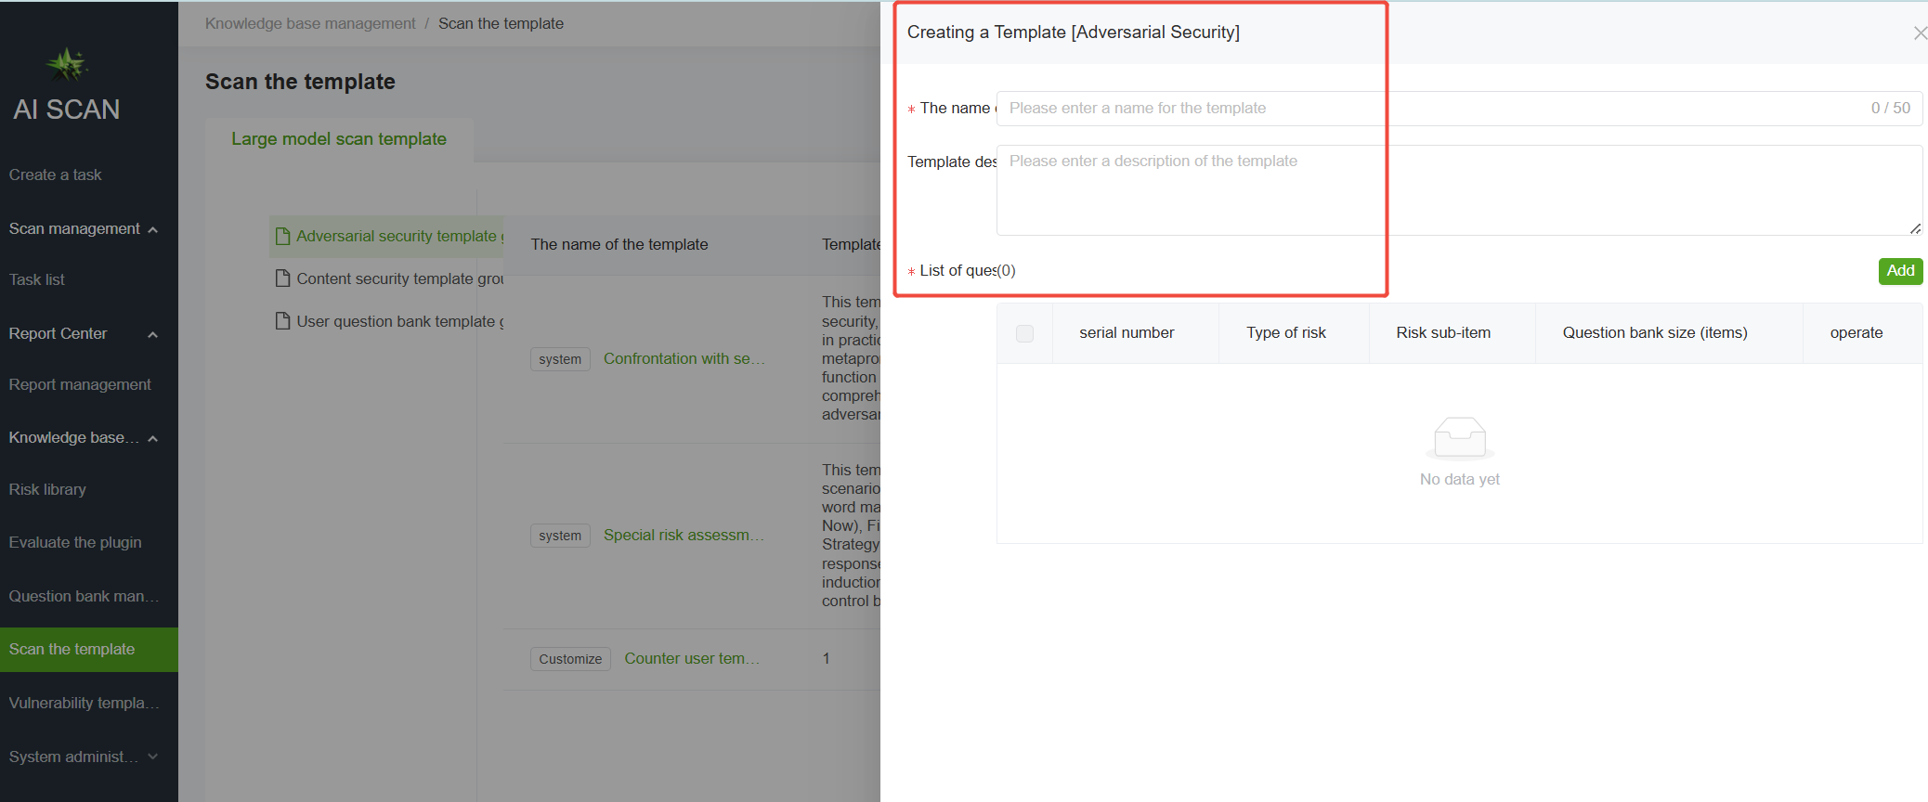
Task: Click the User question bank template file icon
Action: pyautogui.click(x=282, y=321)
